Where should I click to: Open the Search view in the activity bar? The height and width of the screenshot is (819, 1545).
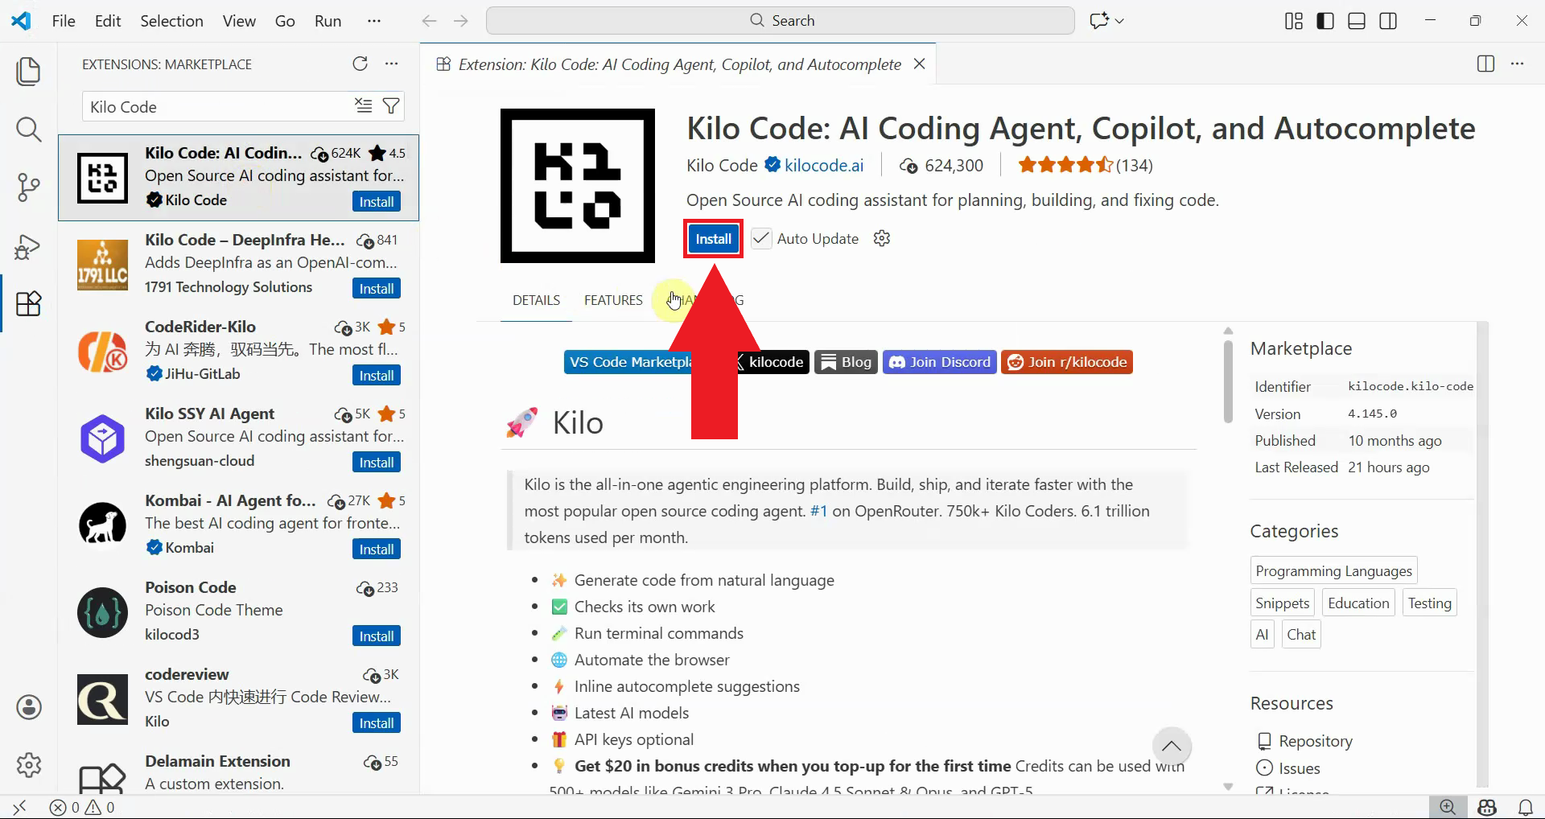[29, 129]
